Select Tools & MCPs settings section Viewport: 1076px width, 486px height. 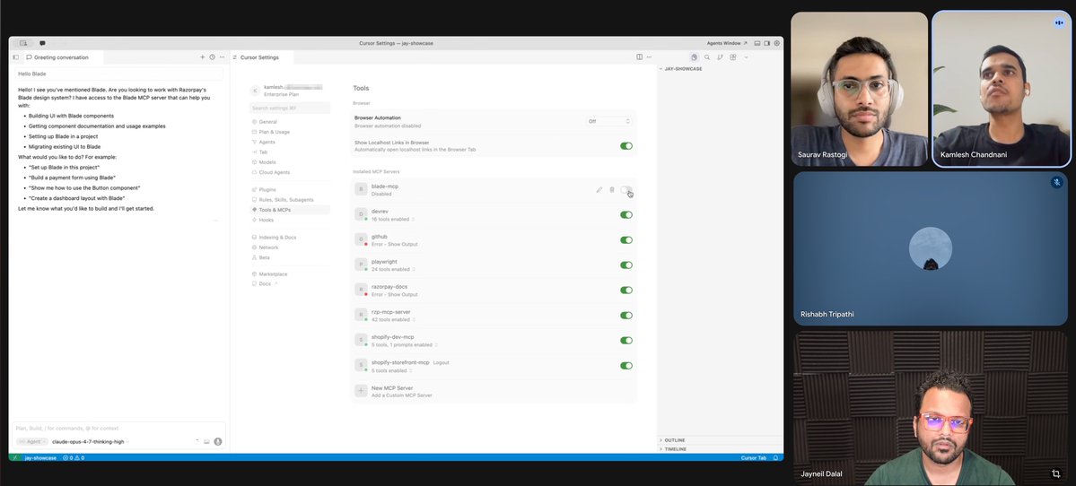(290, 210)
